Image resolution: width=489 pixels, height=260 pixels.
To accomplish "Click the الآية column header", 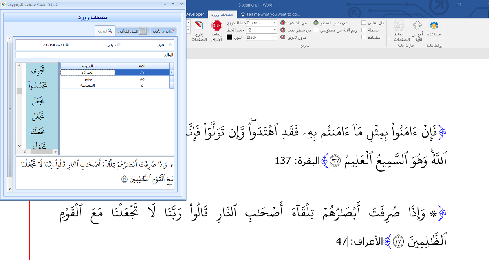I will point(142,66).
